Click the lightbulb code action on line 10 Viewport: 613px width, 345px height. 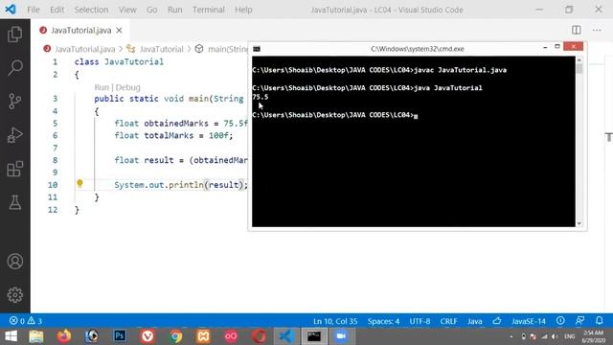[79, 183]
